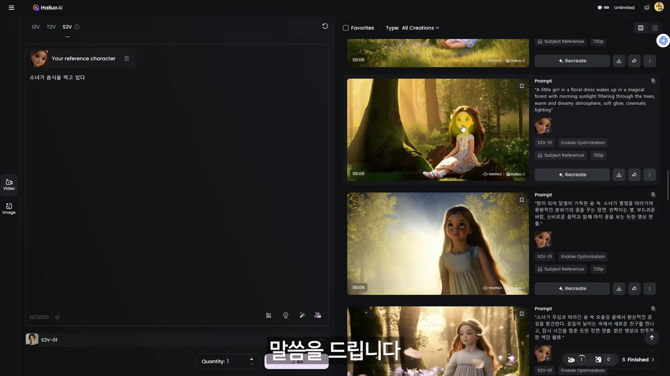Screen dimensions: 670x376
Task: Download the topmost video card
Action: [x=619, y=61]
